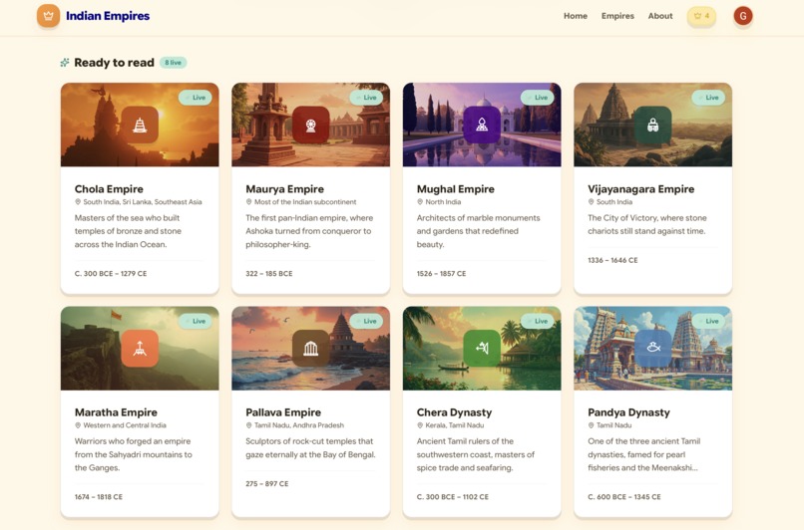Click the Live badge on Maratha Empire card
Image resolution: width=804 pixels, height=530 pixels.
tap(195, 321)
